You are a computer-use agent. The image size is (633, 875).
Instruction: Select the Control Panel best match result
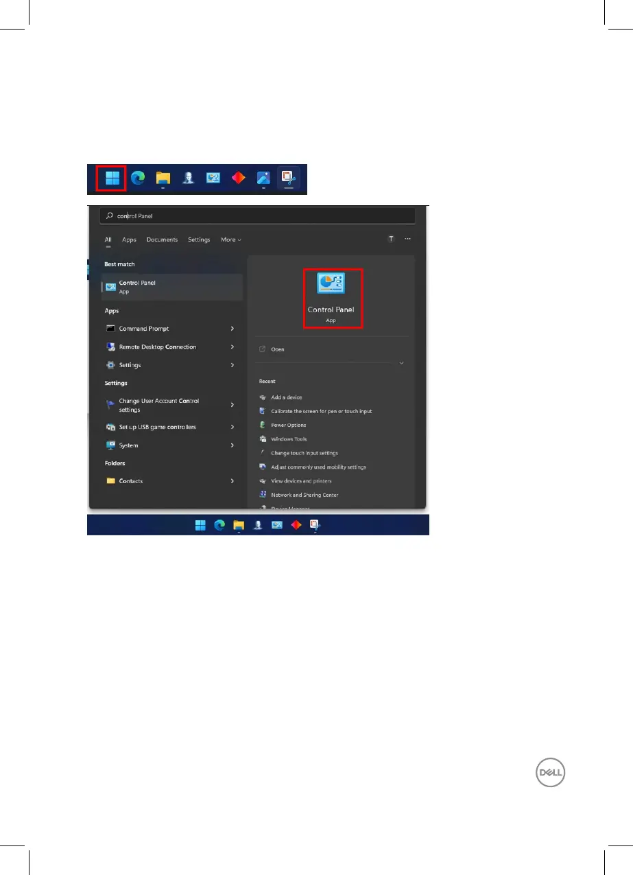click(x=172, y=287)
